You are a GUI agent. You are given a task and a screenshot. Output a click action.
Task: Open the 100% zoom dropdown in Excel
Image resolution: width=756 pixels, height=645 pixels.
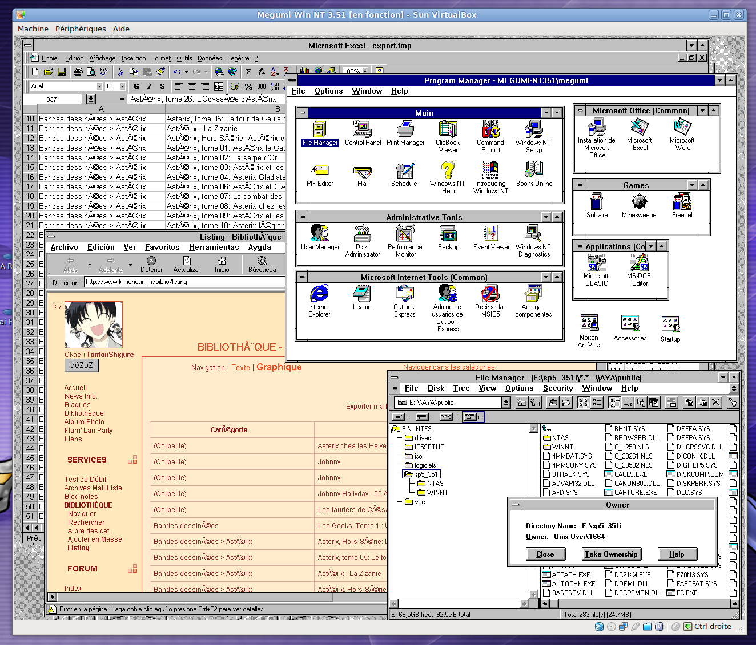click(365, 72)
